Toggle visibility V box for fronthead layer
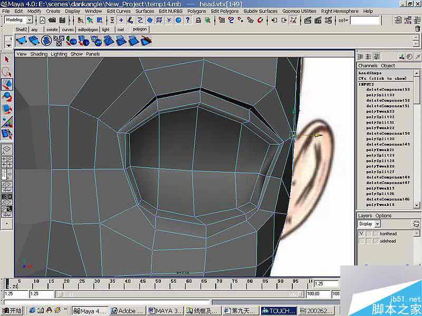Image resolution: width=422 pixels, height=316 pixels. (x=361, y=233)
